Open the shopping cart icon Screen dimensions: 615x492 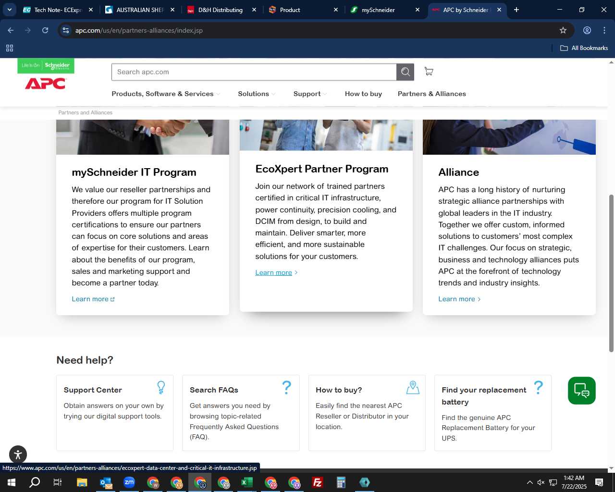[x=429, y=72]
